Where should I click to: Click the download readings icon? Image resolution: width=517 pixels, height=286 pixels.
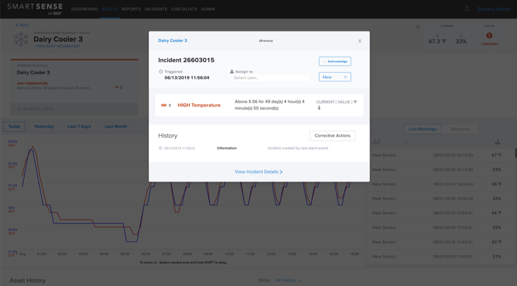click(498, 142)
